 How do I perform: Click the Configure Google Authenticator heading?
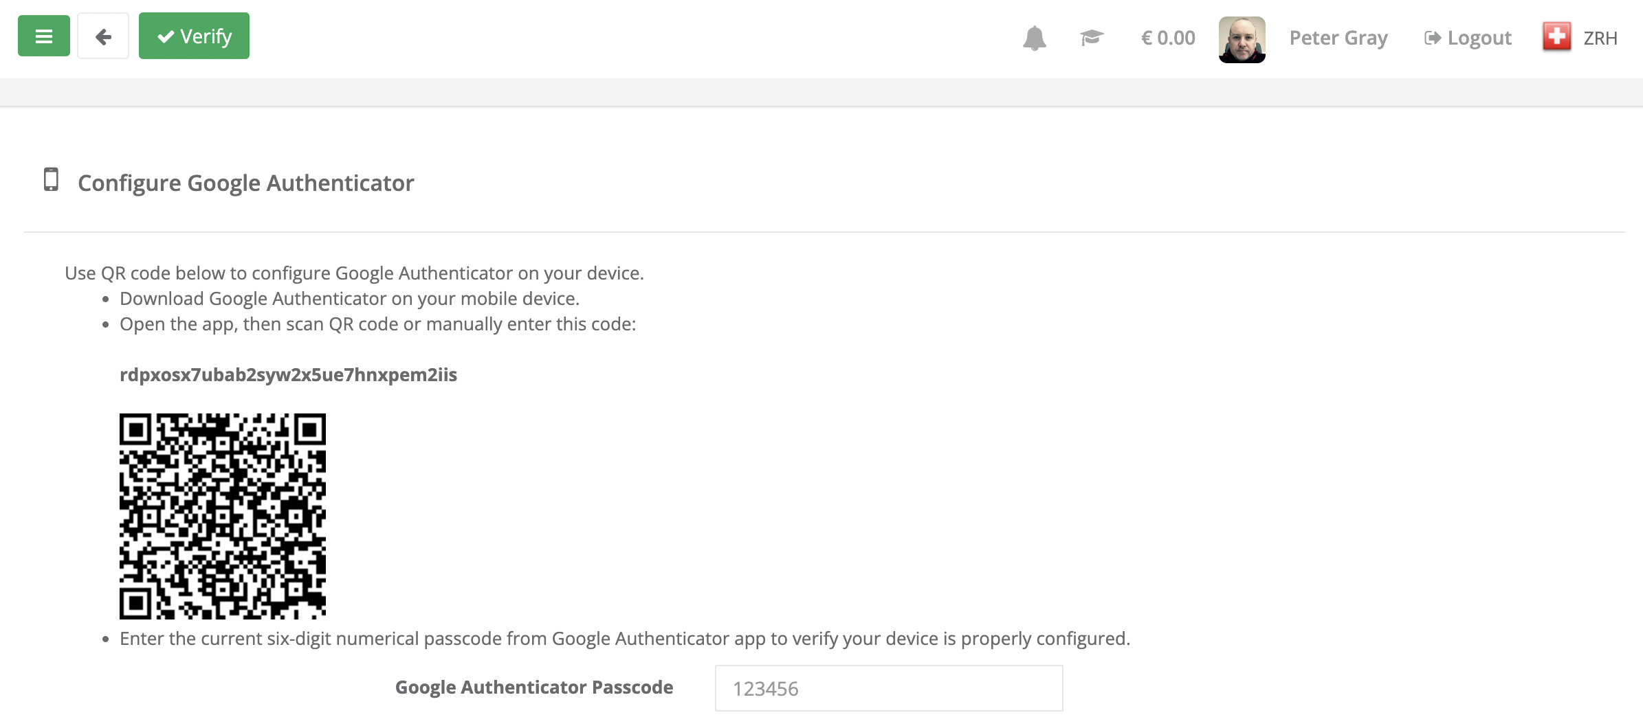point(245,183)
